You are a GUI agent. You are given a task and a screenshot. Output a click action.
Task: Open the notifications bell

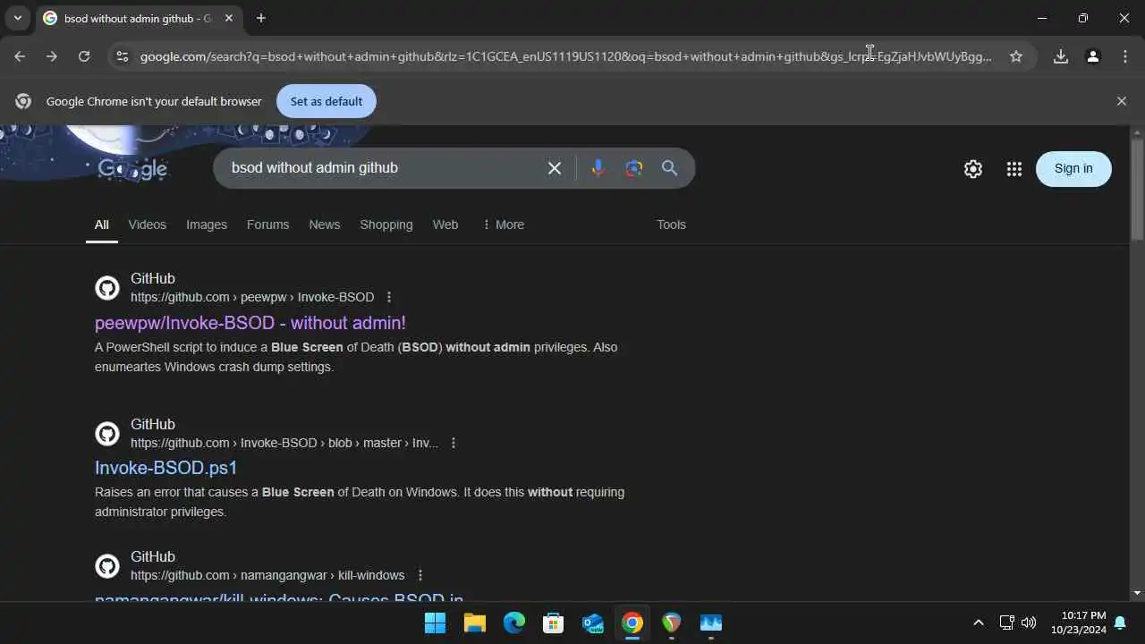(1120, 623)
